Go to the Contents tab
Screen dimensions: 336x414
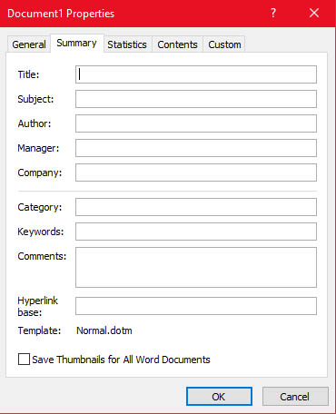point(177,44)
